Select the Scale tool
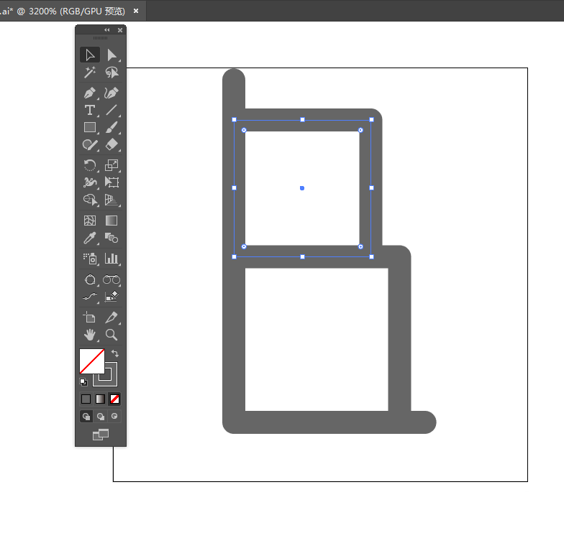 (112, 165)
